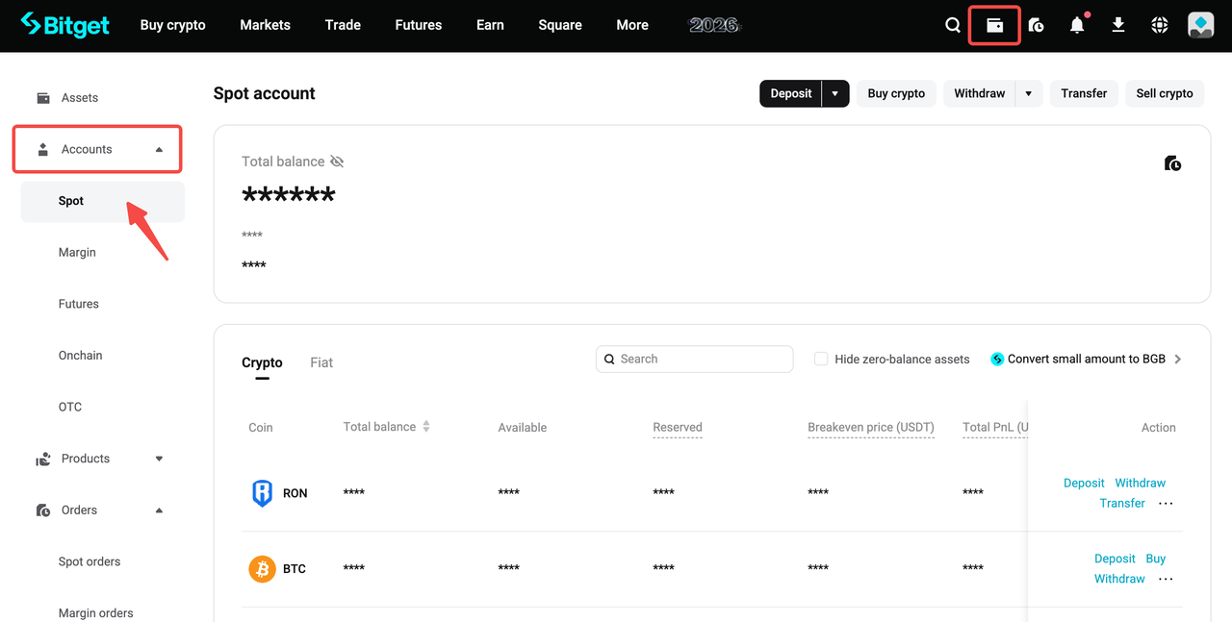This screenshot has width=1232, height=622.
Task: Select the Bitget logo
Action: point(64,25)
